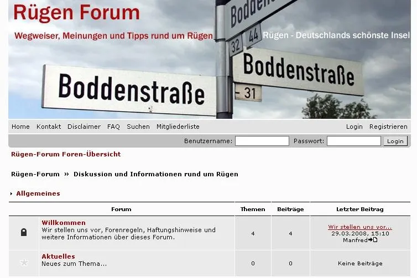Click date '29.03.2008, 15:10' text
Viewport: 417px width, 278px height.
coord(360,234)
